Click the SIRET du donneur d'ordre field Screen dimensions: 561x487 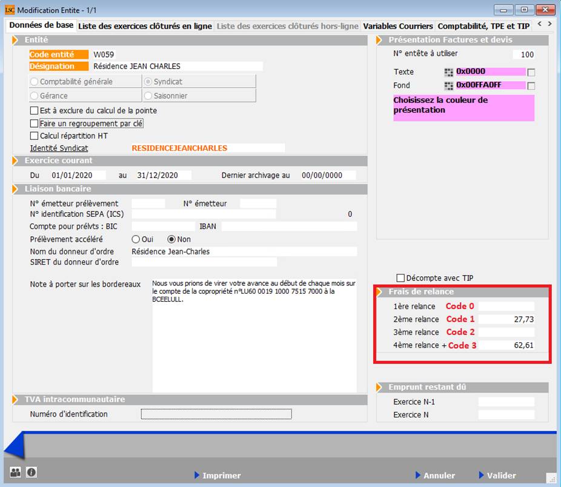204,262
